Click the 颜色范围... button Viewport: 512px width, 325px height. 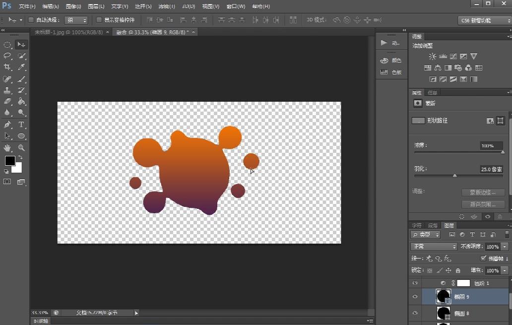coord(483,204)
